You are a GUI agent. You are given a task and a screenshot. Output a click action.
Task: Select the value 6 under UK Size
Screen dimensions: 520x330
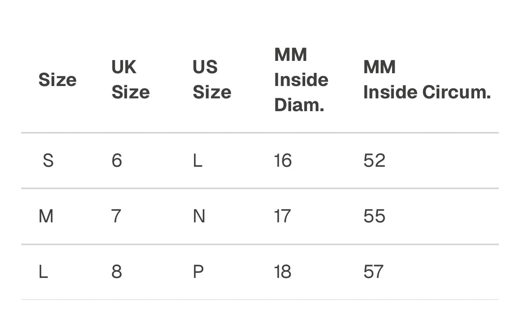[116, 161]
